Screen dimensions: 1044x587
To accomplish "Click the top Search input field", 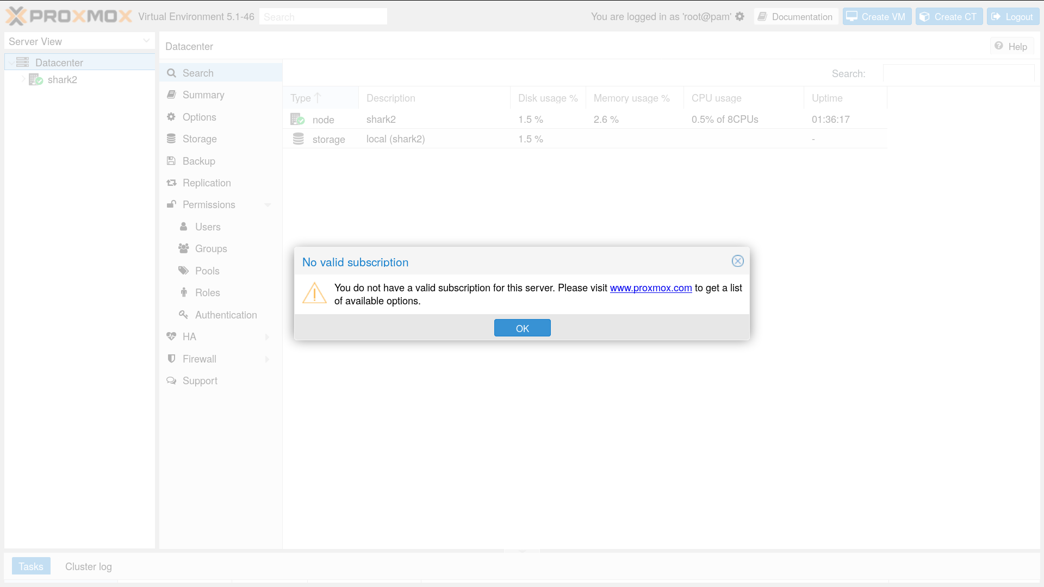I will (x=323, y=17).
